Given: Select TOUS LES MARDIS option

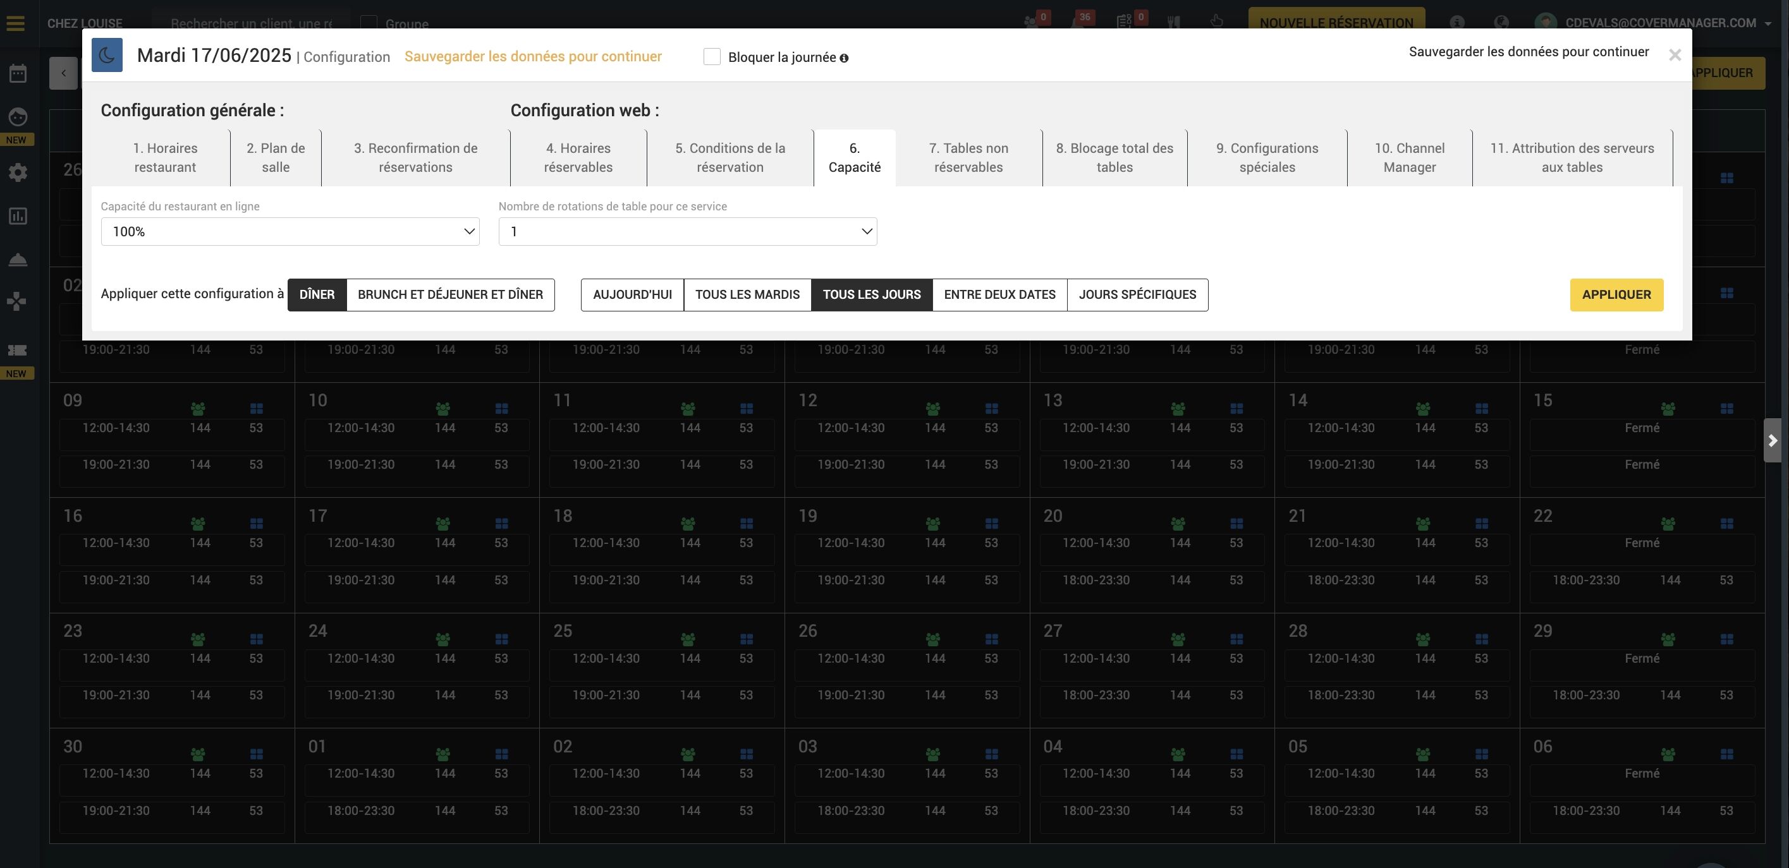Looking at the screenshot, I should 747,294.
